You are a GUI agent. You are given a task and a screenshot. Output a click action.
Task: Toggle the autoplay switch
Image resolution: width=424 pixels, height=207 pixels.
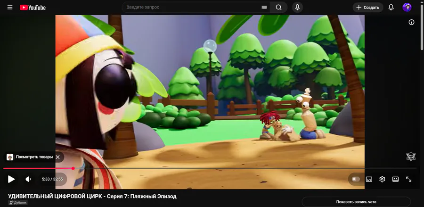pyautogui.click(x=356, y=179)
